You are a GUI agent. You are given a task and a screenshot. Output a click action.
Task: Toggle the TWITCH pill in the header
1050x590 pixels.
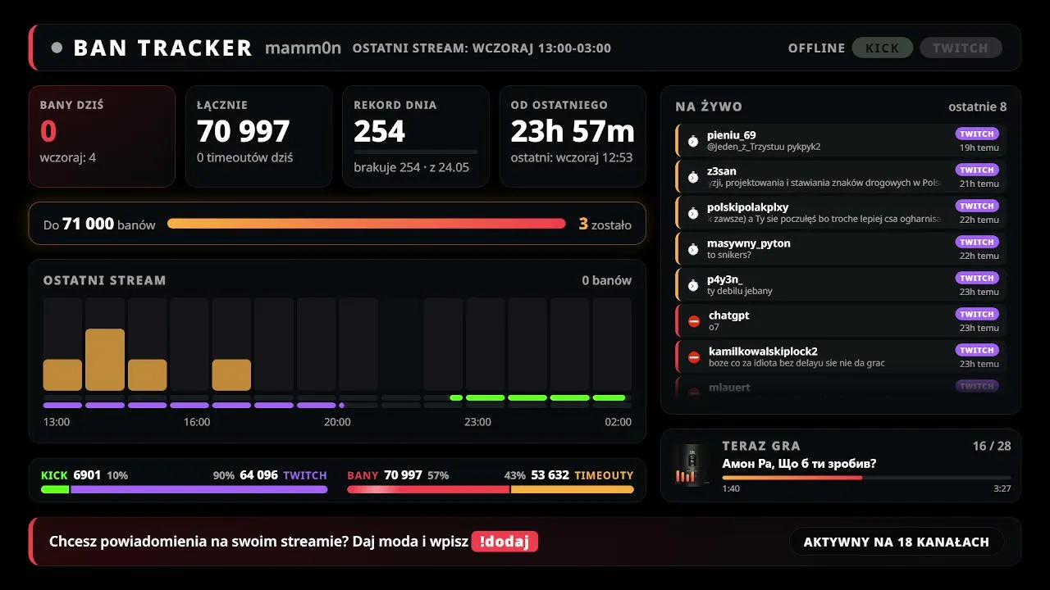961,48
